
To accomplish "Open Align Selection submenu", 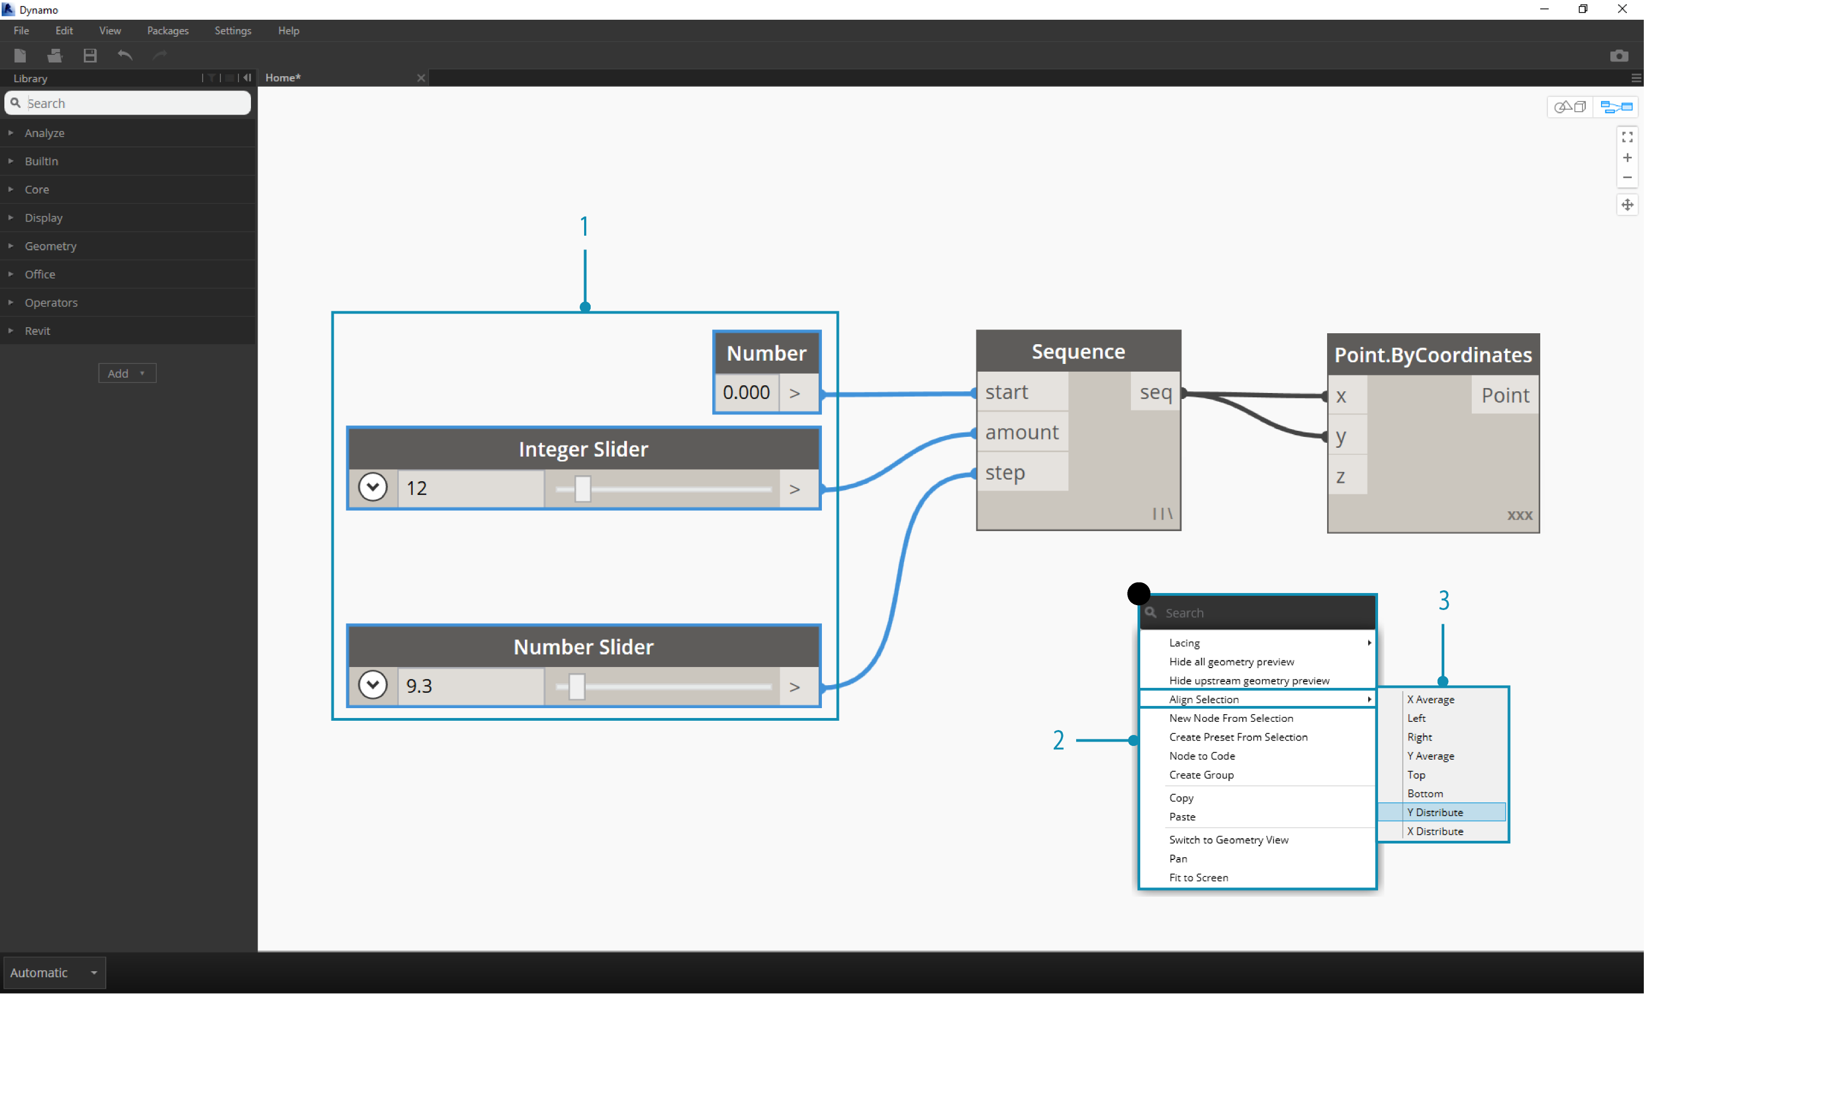I will tap(1254, 699).
